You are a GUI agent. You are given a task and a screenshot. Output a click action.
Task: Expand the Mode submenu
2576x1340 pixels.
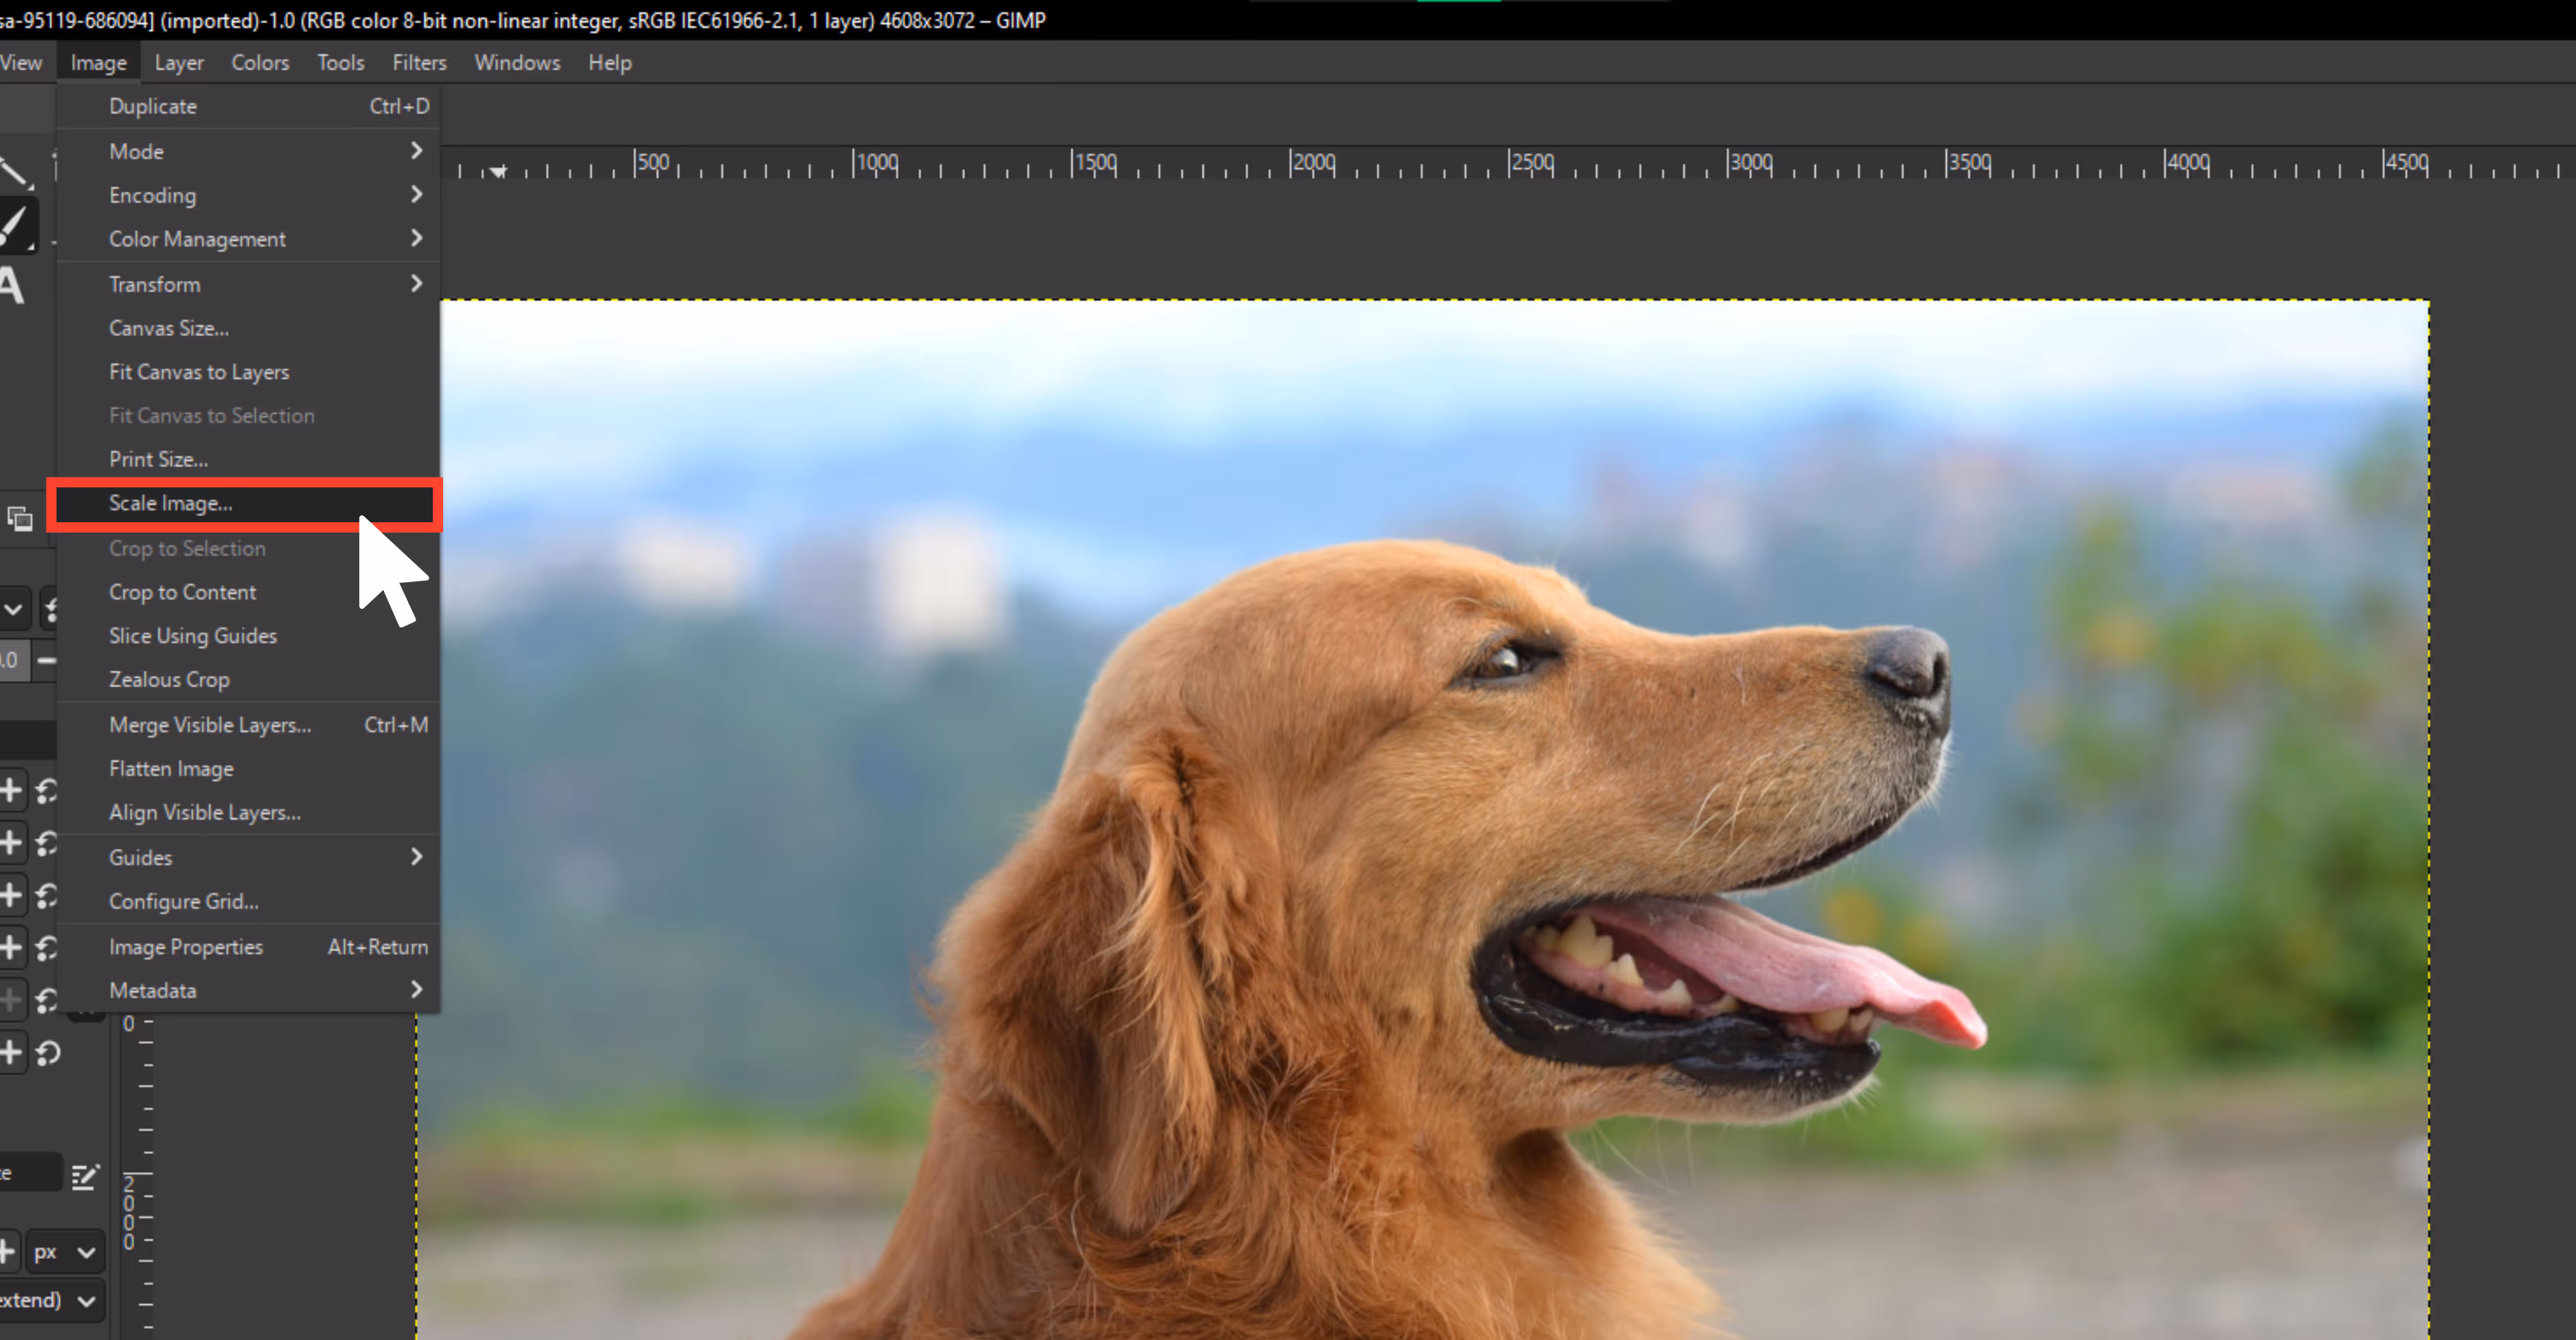248,151
